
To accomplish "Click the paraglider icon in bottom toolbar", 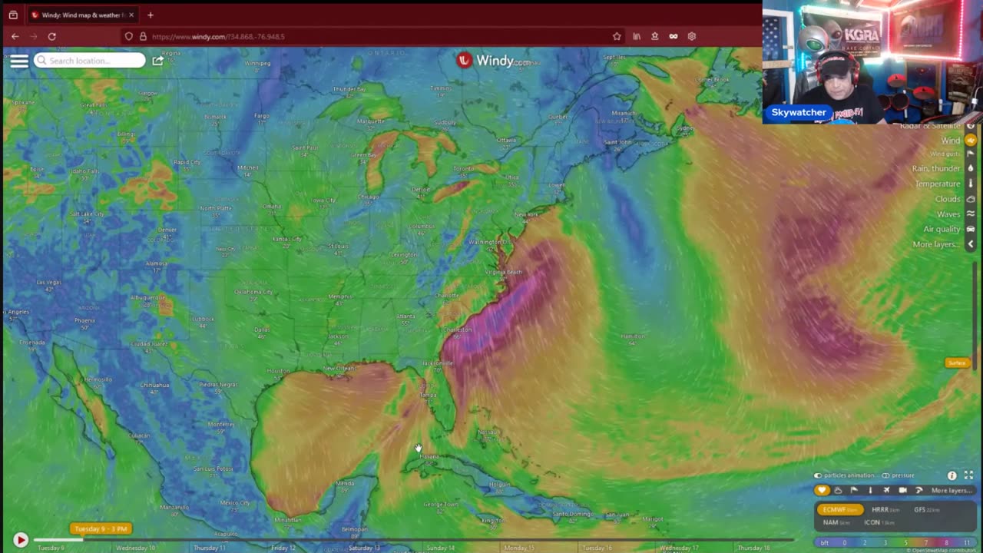I will (918, 490).
